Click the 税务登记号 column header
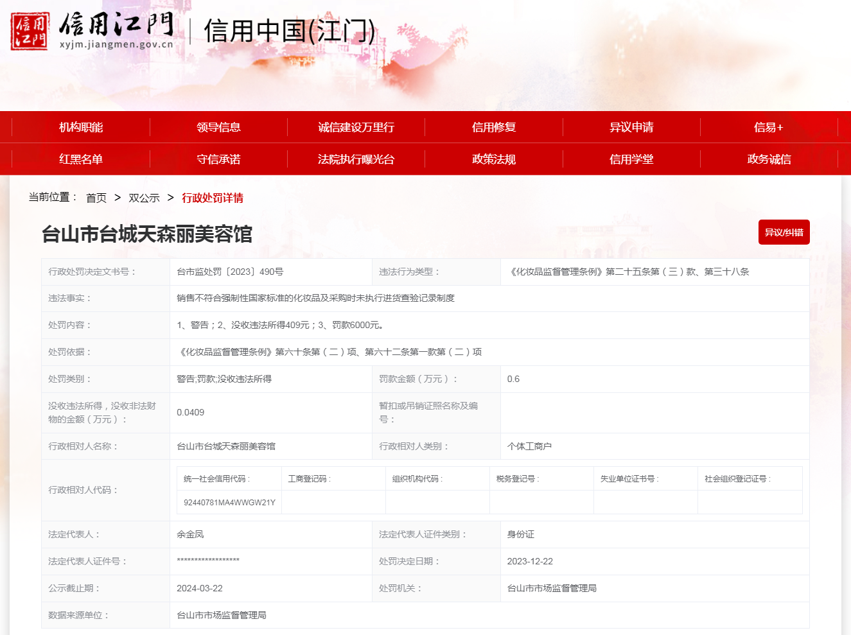This screenshot has width=851, height=635. [518, 478]
